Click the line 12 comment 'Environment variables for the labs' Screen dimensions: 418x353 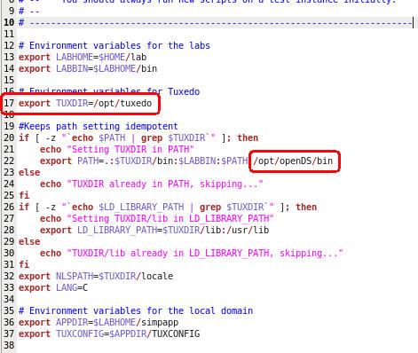114,45
